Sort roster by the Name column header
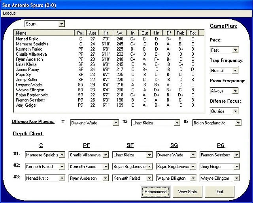The height and width of the screenshot is (203, 253). point(44,33)
